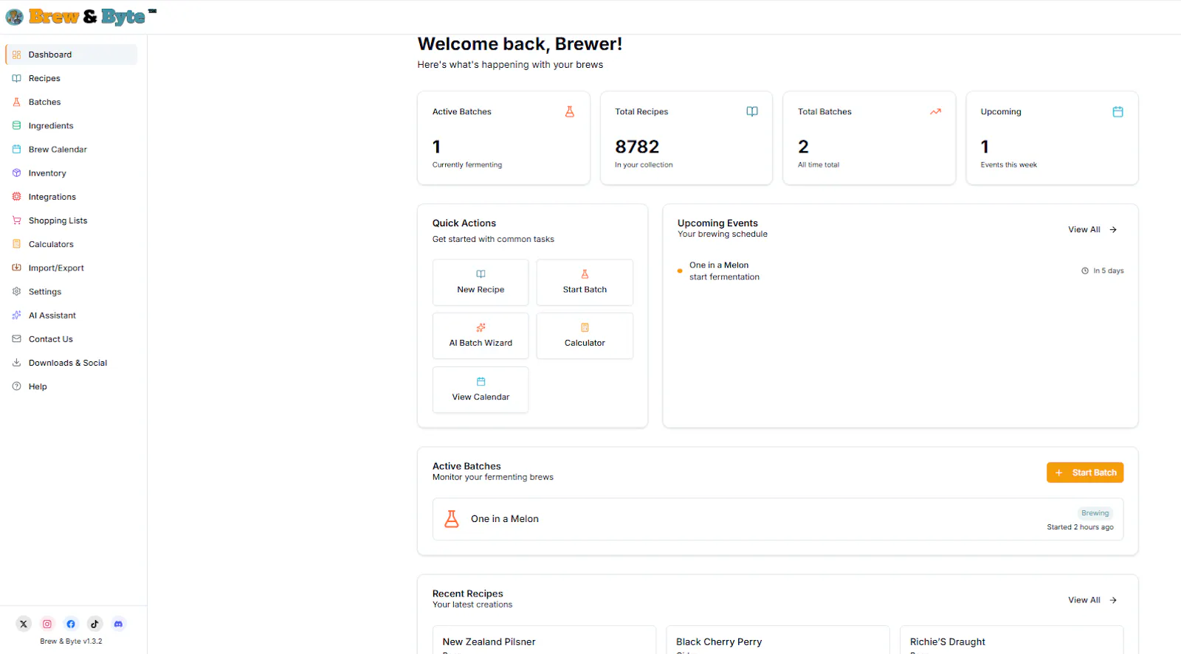The width and height of the screenshot is (1181, 654).
Task: Open the Richie'S Draught recipe card
Action: pos(1012,640)
